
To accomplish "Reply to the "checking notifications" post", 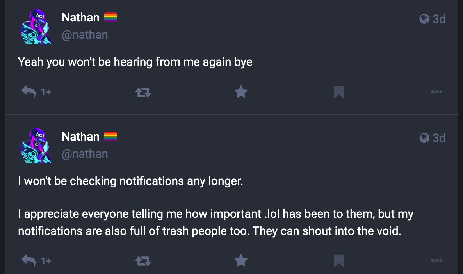I will click(28, 261).
